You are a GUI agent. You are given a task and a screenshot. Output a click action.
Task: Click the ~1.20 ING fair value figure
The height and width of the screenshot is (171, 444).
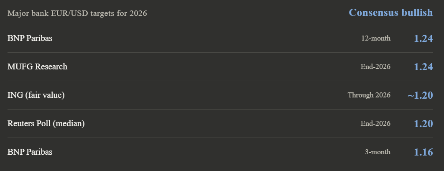pyautogui.click(x=420, y=95)
